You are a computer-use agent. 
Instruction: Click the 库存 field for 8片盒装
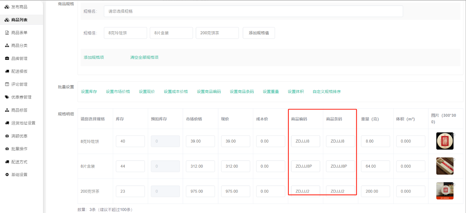pos(130,166)
